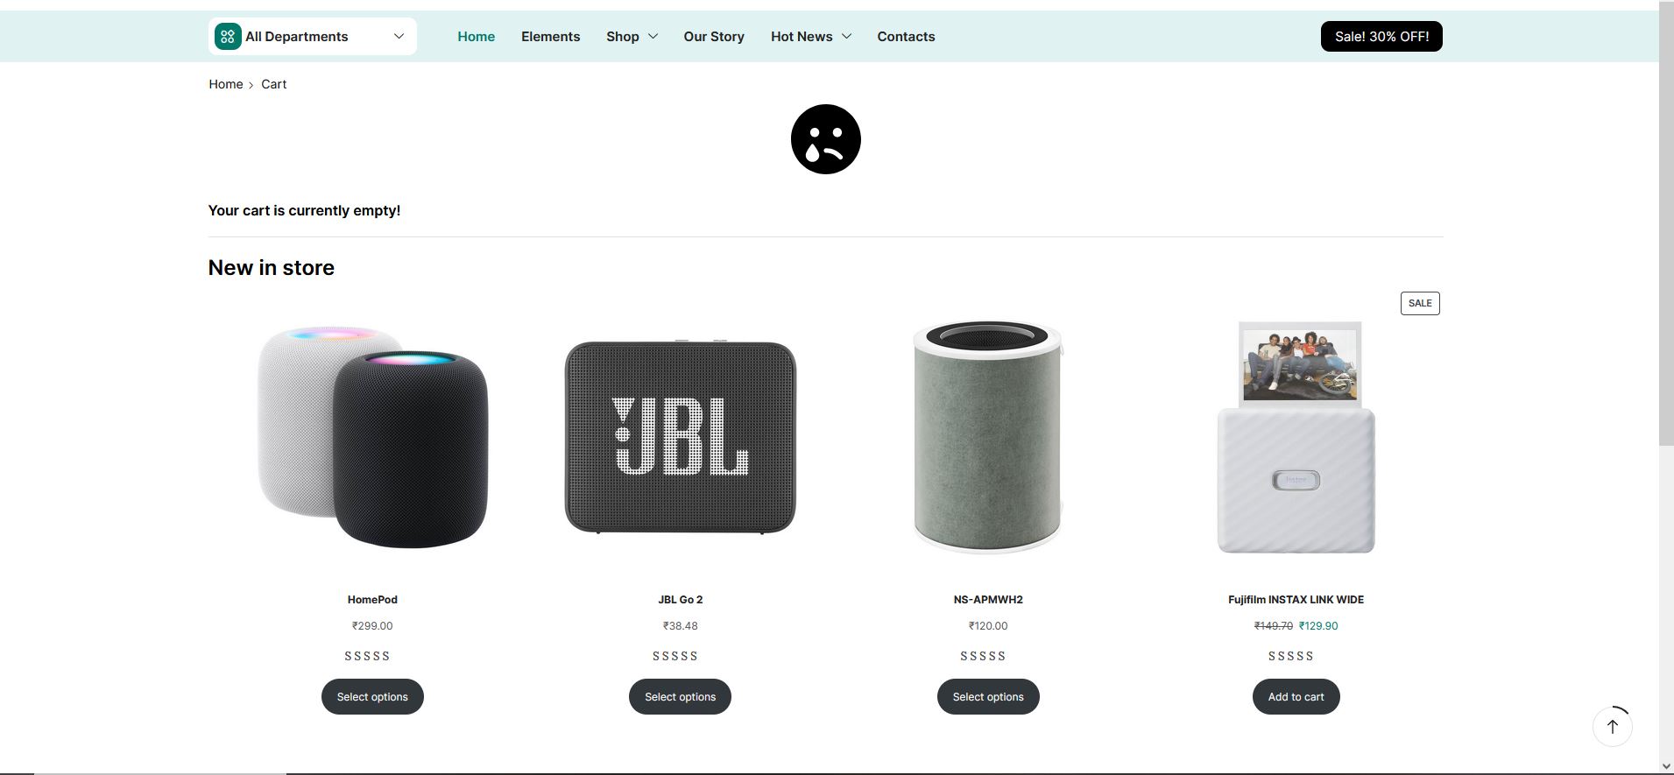Open the JBL Go 2 product image
Screen dimensions: 1674x775
(681, 437)
